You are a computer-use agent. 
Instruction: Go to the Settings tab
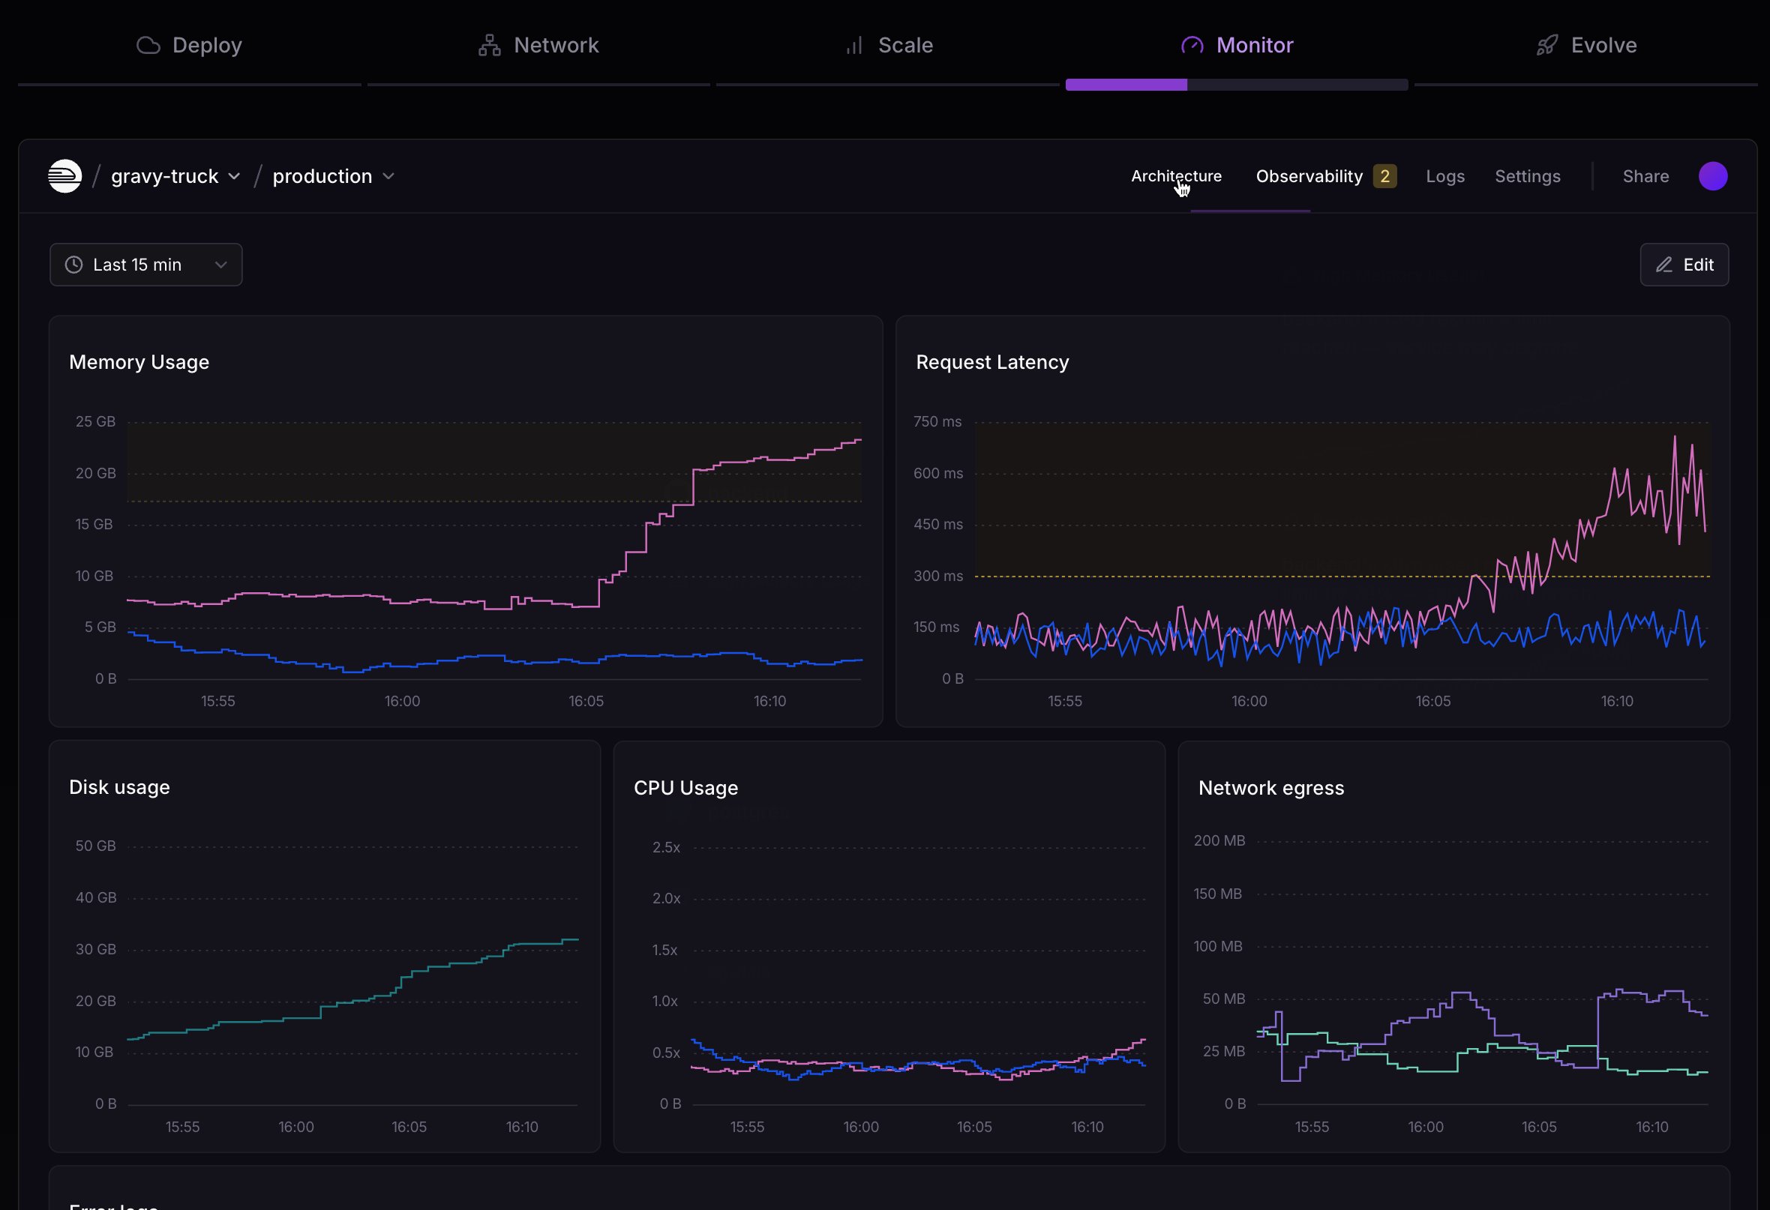point(1527,176)
